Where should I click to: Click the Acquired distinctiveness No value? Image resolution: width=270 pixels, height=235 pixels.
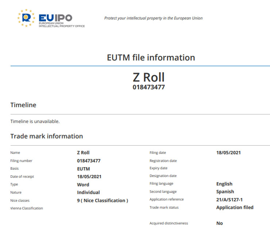pos(219,223)
